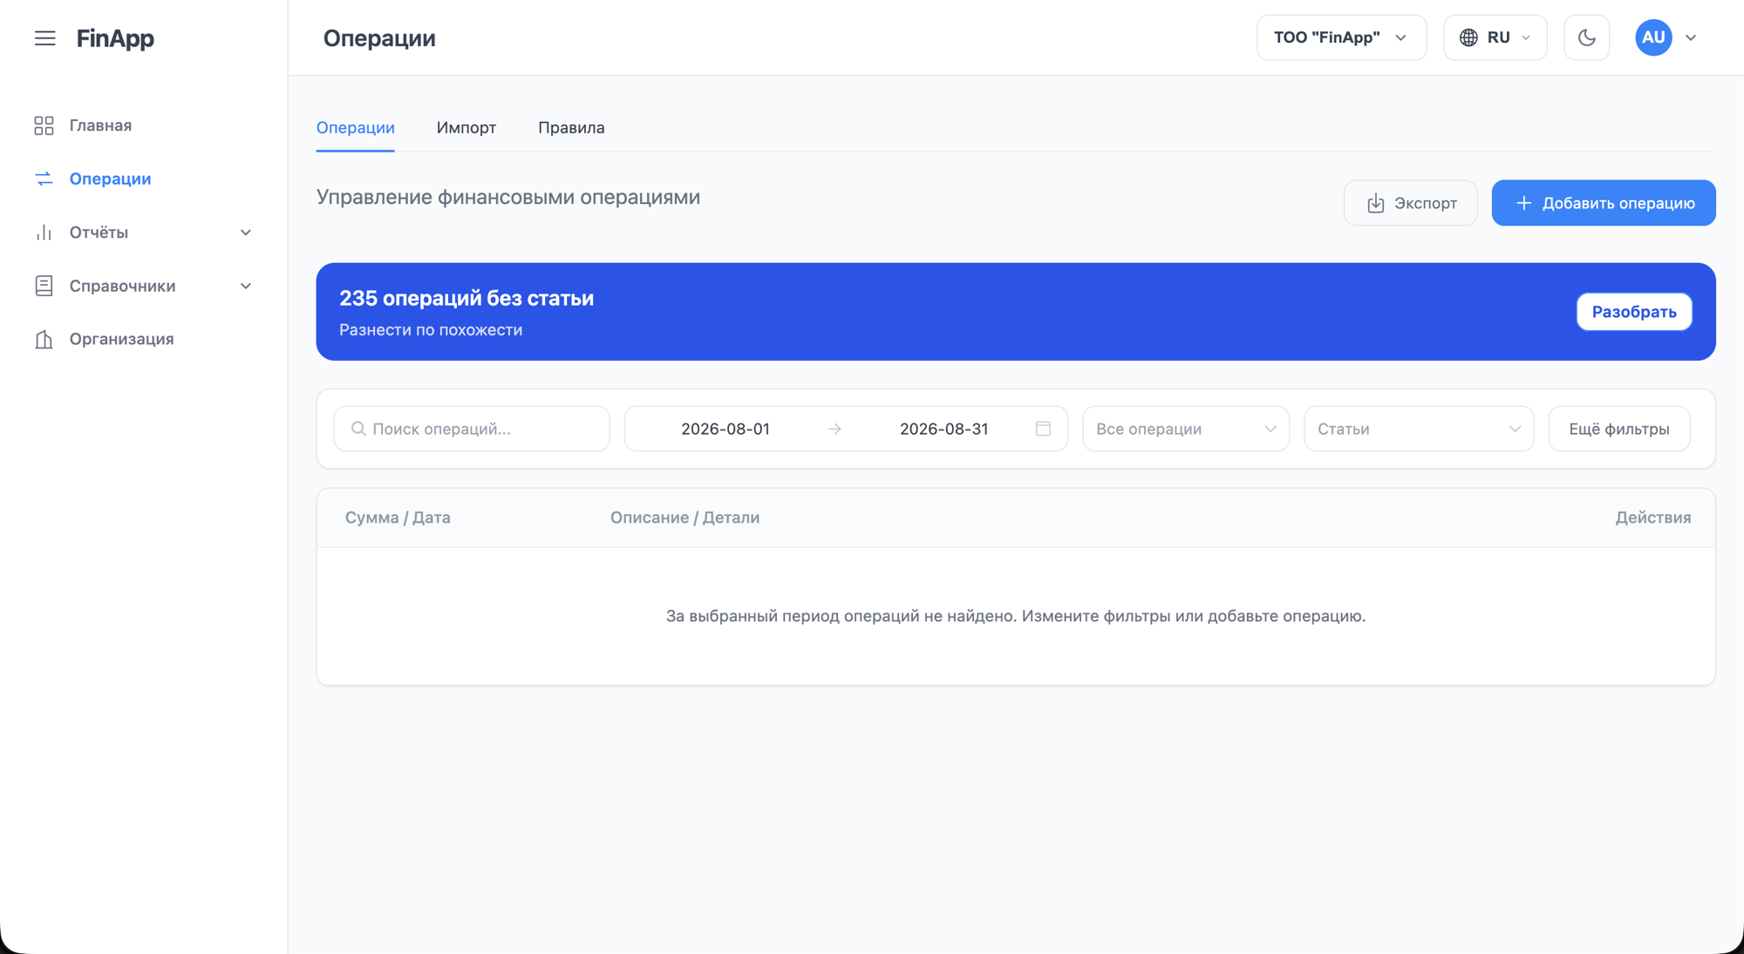
Task: Click the Разнести по похожести subtitle
Action: 431,330
